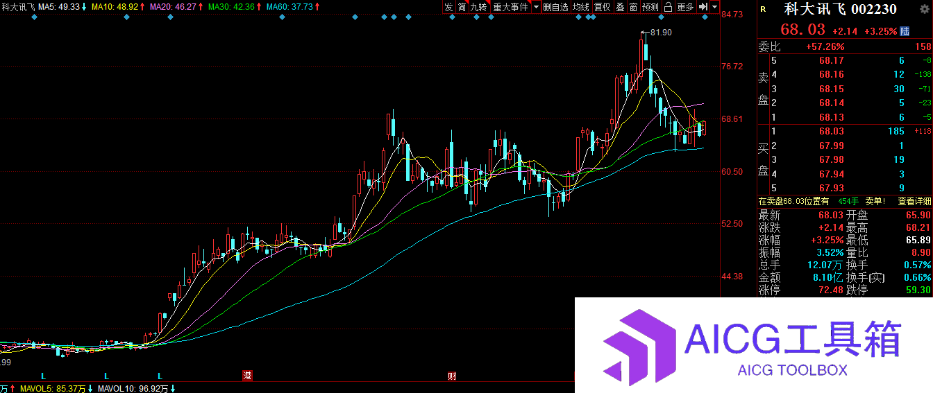This screenshot has height=393, width=933.
Task: Click the 预测 forecast button
Action: pyautogui.click(x=650, y=7)
